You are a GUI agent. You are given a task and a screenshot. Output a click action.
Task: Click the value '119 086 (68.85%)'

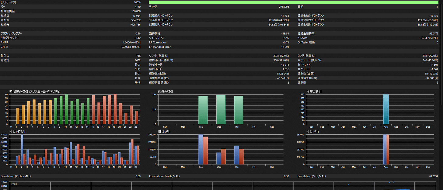pos(428,20)
